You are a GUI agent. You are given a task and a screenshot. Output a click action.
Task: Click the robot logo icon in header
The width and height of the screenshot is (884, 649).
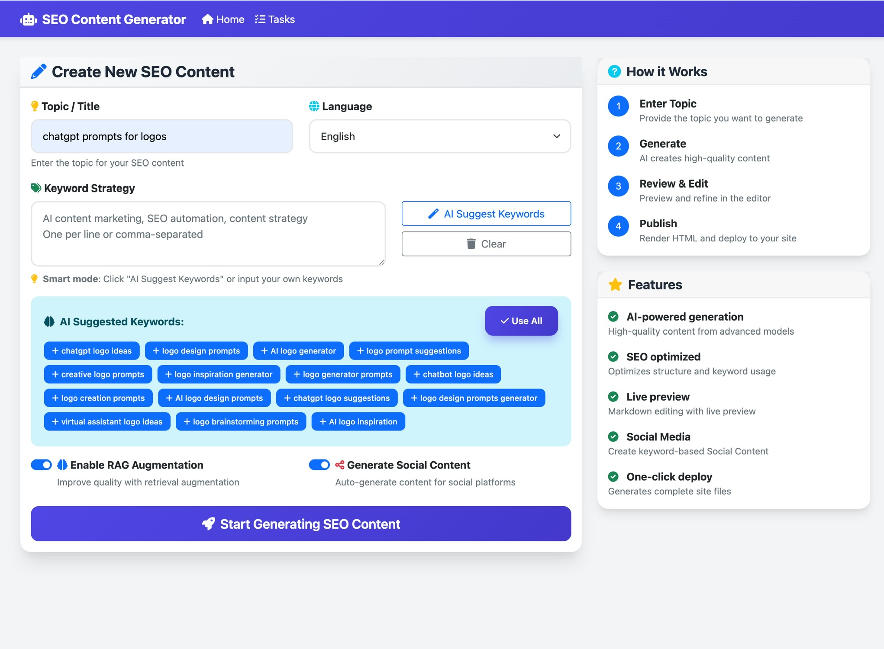point(29,19)
